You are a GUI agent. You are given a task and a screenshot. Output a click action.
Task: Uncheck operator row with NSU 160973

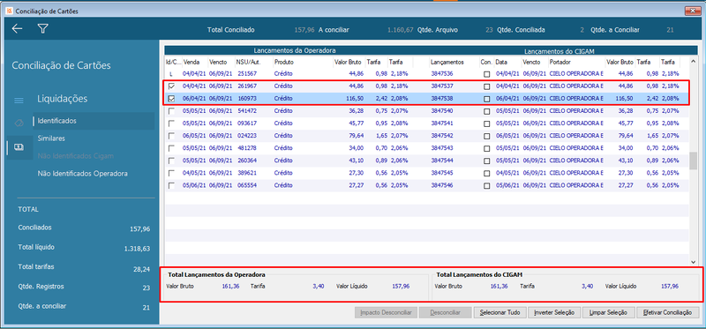(x=171, y=99)
